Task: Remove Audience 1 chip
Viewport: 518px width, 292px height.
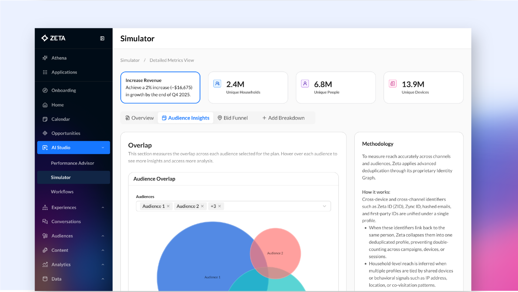Action: click(168, 206)
